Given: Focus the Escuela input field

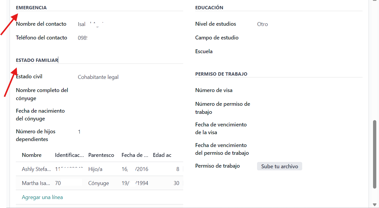Looking at the screenshot, I should tap(308, 52).
